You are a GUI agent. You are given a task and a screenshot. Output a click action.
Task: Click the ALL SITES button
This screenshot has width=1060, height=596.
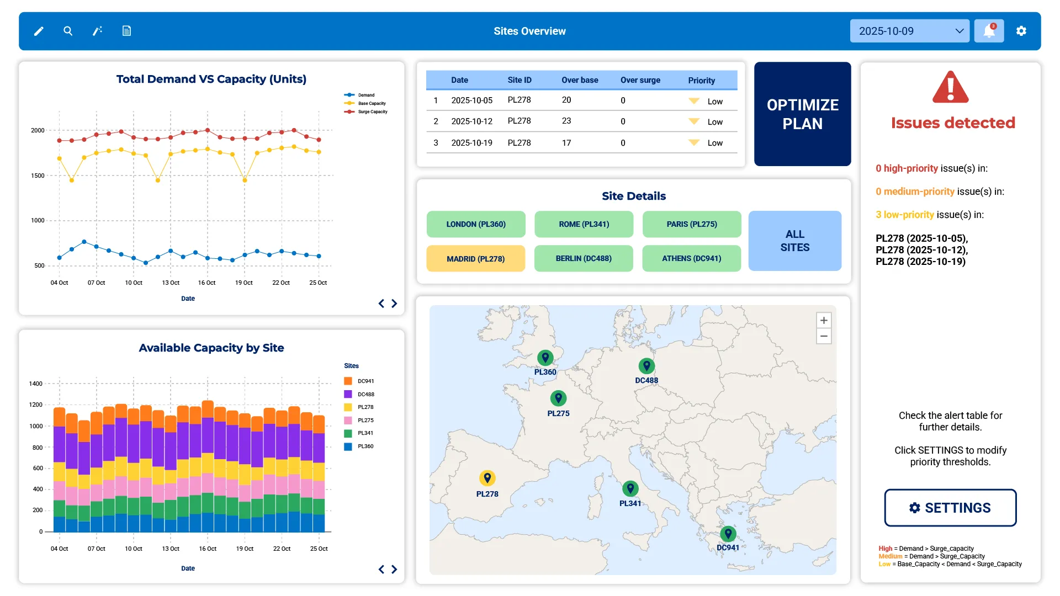pyautogui.click(x=795, y=241)
